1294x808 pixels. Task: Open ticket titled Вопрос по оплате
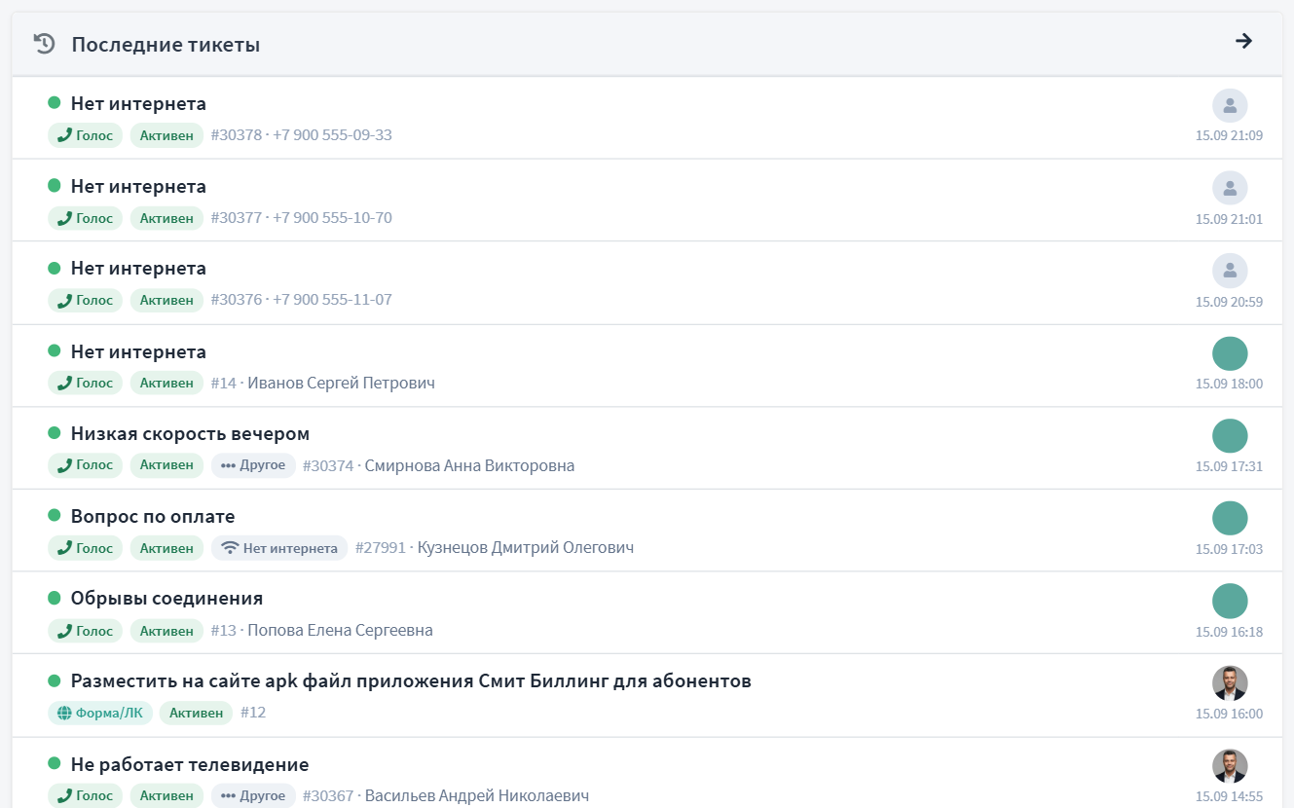tap(153, 517)
